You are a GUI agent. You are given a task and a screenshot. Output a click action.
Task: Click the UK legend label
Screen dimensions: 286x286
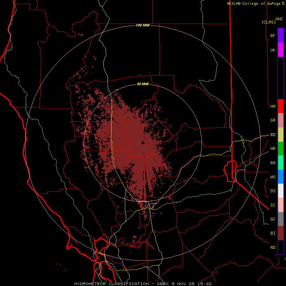point(273,50)
